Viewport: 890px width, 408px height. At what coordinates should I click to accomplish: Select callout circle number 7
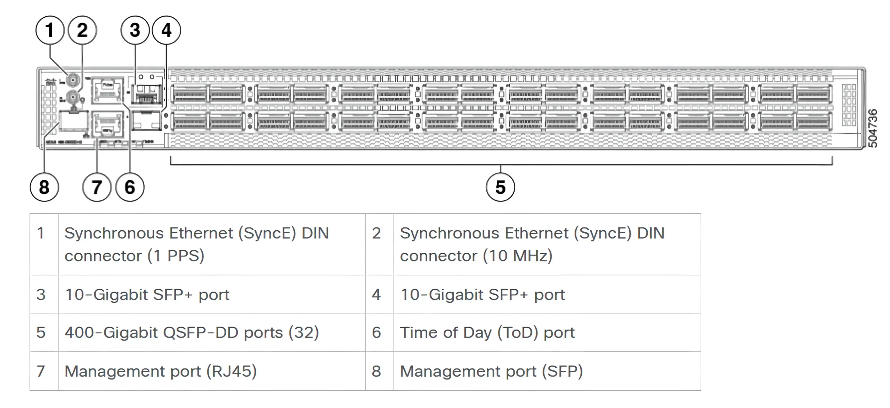tap(97, 187)
